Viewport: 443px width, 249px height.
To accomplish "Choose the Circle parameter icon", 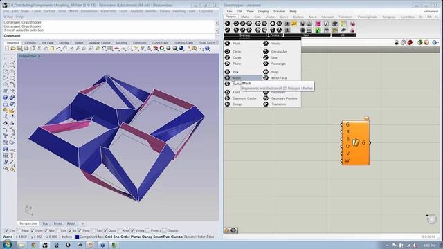I will click(x=228, y=52).
